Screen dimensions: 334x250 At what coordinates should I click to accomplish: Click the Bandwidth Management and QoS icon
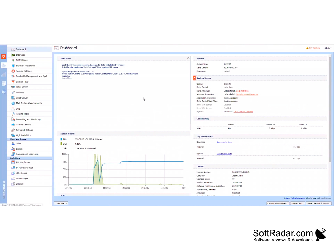tap(13, 76)
